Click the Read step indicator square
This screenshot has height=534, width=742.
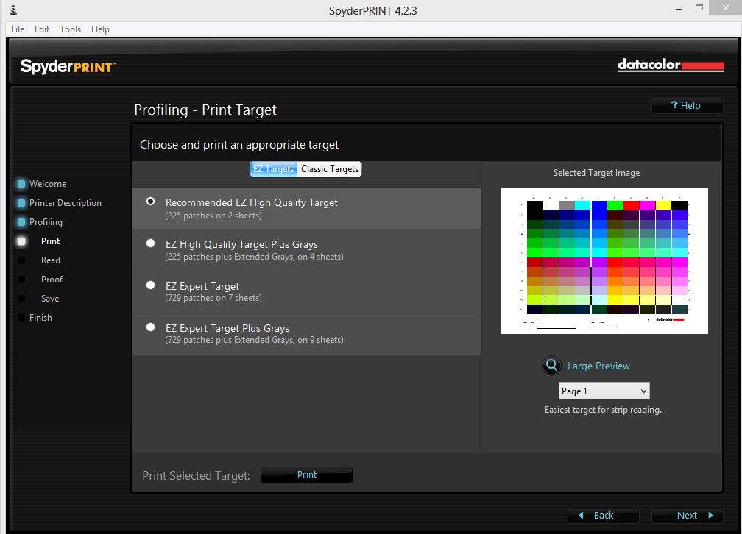pos(21,260)
